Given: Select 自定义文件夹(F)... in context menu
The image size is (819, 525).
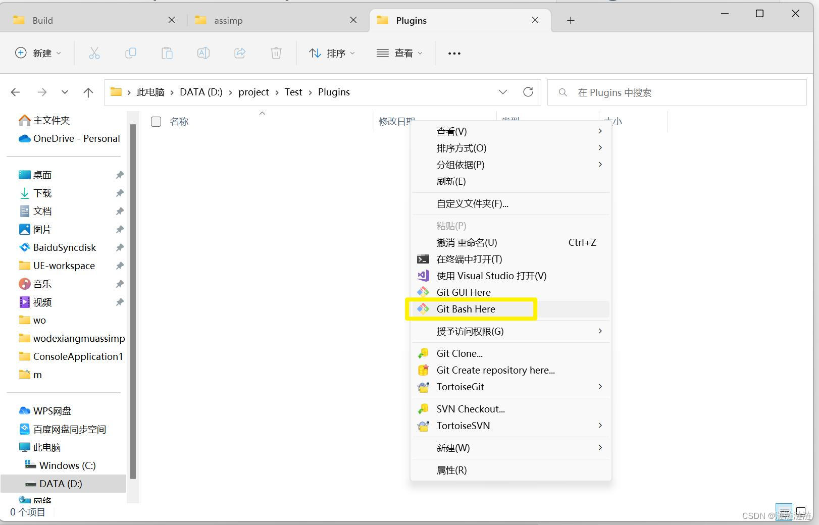Looking at the screenshot, I should point(511,203).
